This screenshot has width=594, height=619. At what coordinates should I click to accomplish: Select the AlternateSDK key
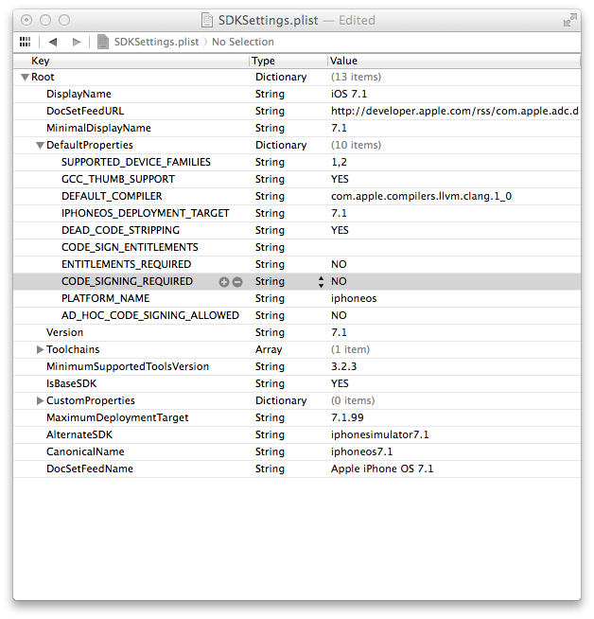click(x=79, y=434)
